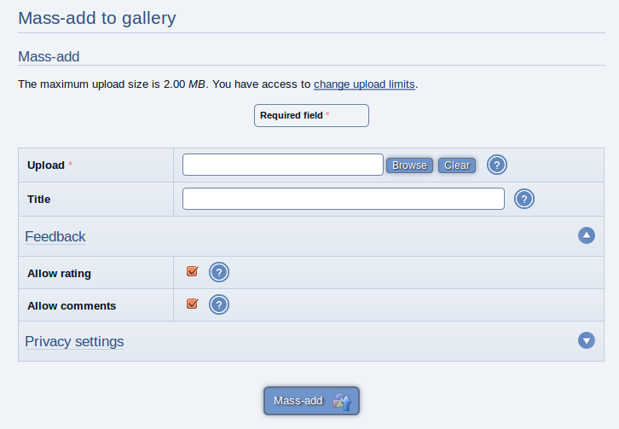Click the Allow rating label
Screen dimensions: 619x429
tap(59, 274)
